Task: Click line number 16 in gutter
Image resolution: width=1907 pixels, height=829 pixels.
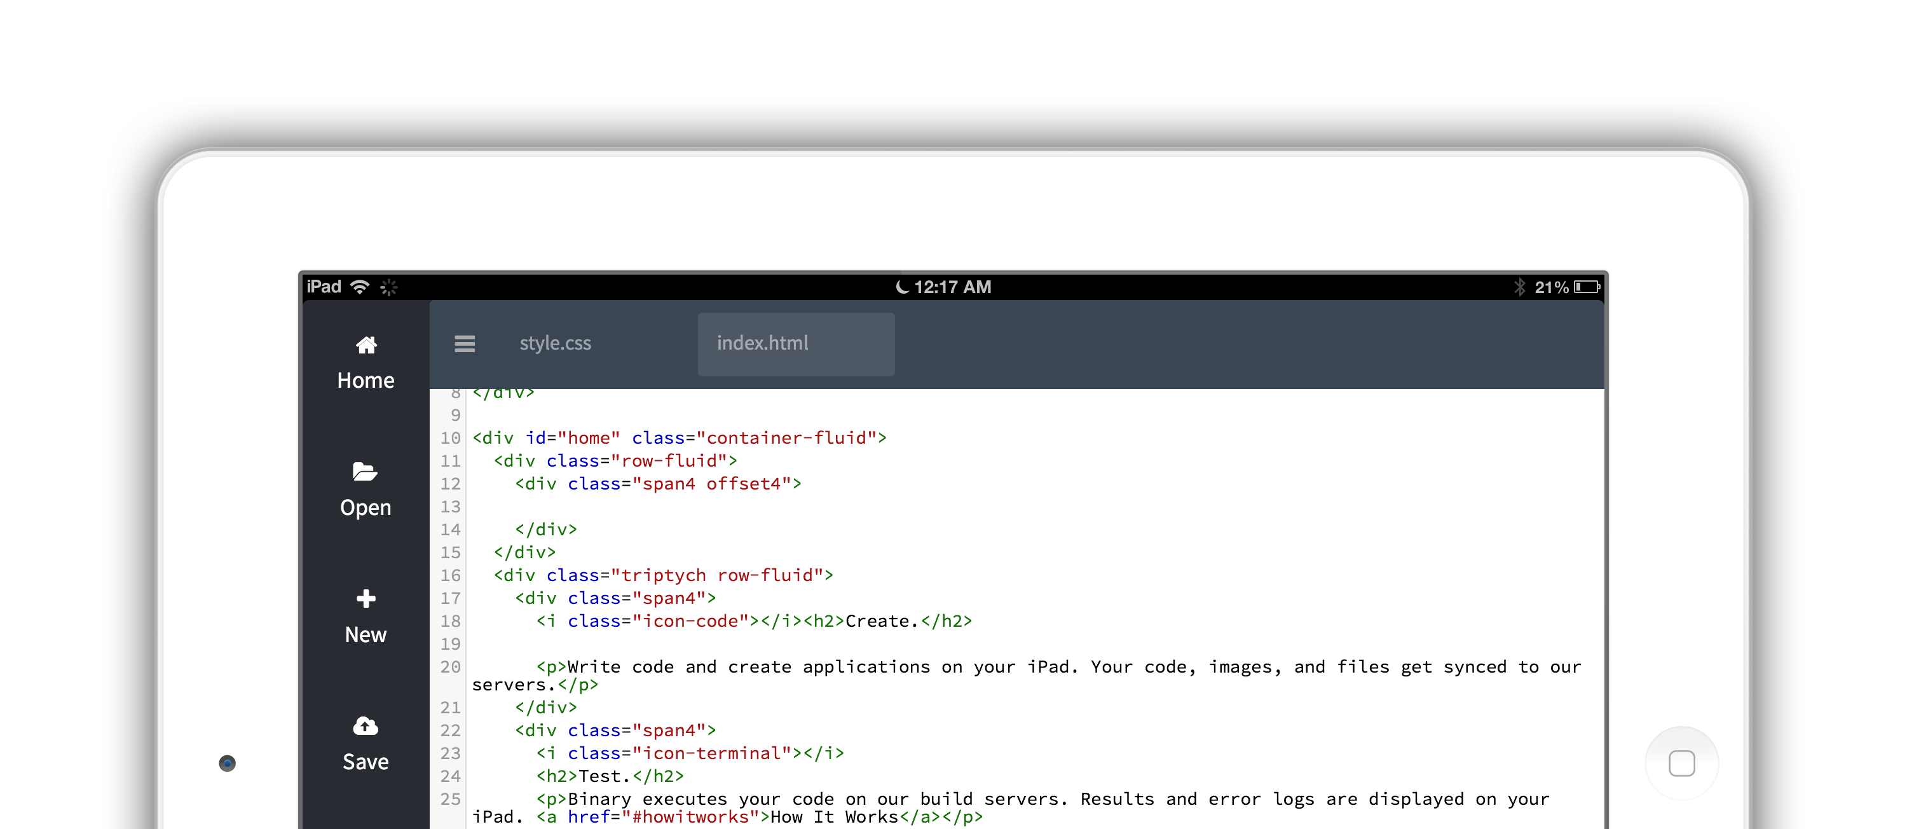Action: (450, 576)
